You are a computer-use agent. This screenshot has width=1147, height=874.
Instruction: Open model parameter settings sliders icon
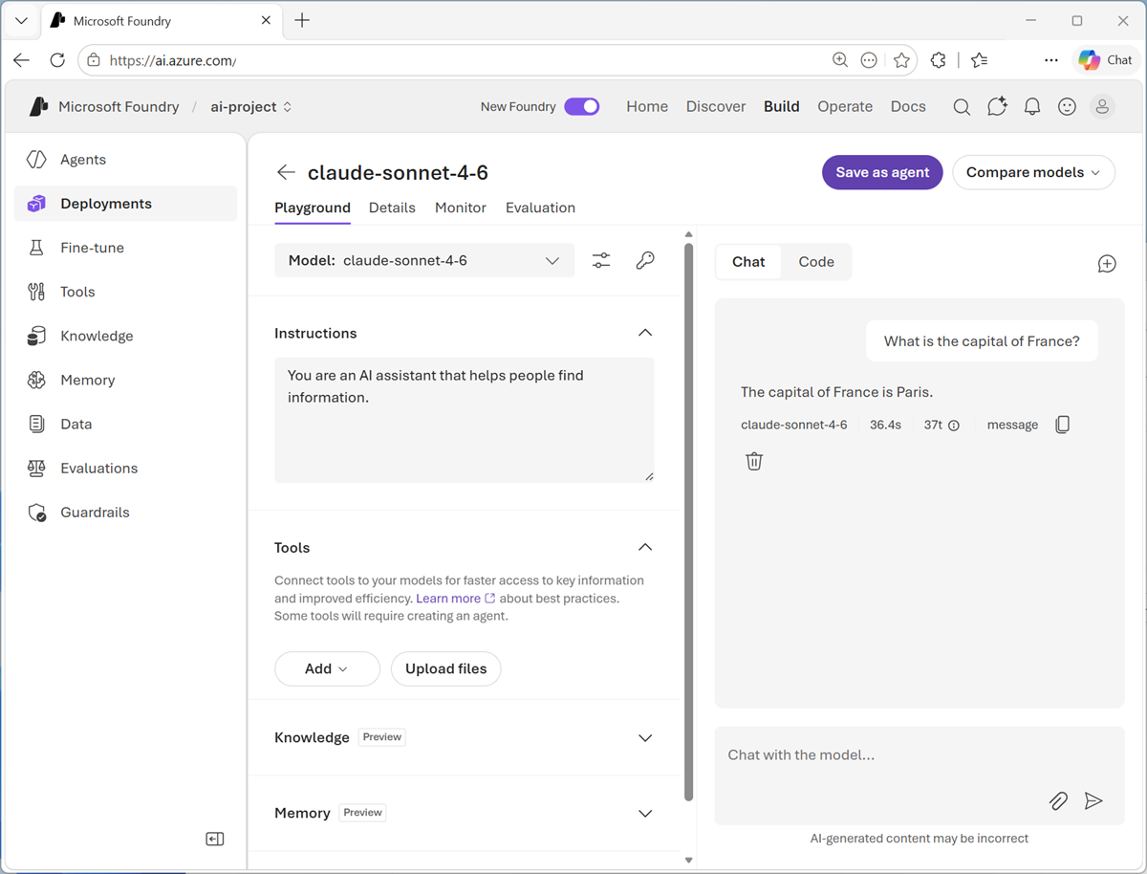tap(601, 260)
